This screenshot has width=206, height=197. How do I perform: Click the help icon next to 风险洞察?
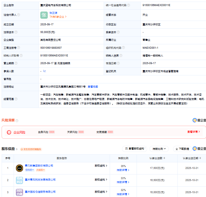17,121
